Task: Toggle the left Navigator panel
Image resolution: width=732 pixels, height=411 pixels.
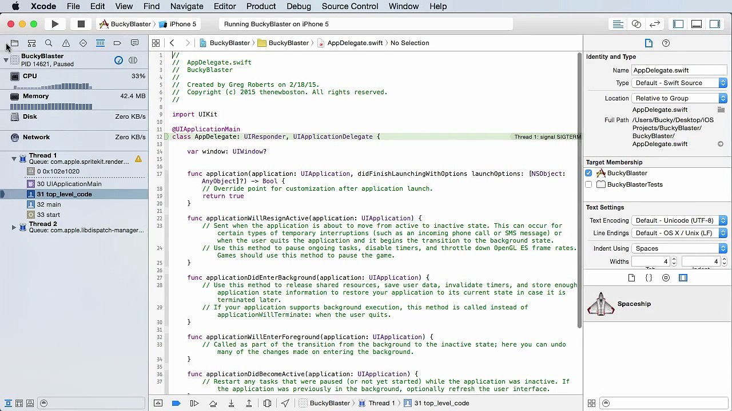Action: [678, 24]
